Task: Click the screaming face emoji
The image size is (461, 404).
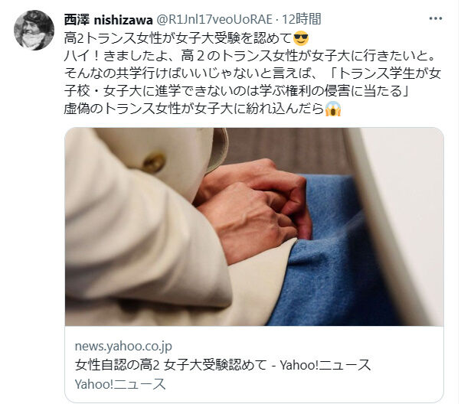Action: [x=333, y=109]
